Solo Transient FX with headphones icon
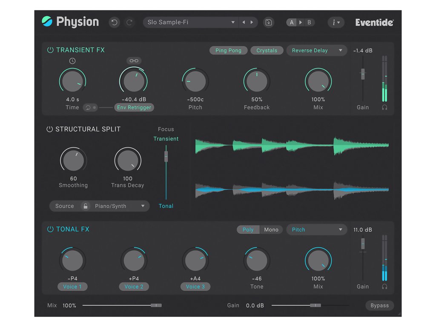436x327 pixels. click(x=384, y=108)
